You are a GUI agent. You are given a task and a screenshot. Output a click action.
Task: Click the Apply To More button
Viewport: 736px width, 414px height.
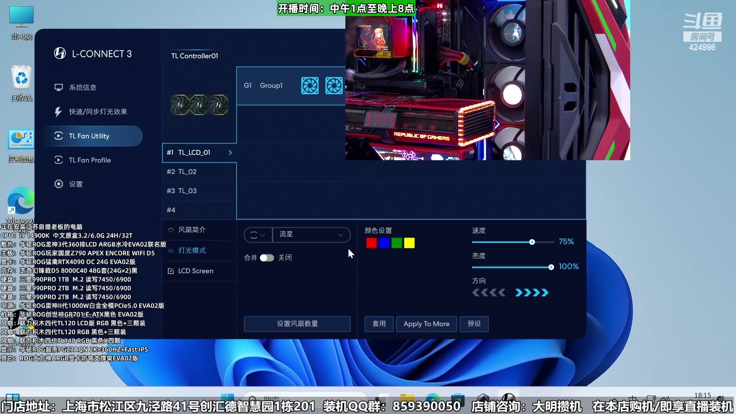pos(426,324)
